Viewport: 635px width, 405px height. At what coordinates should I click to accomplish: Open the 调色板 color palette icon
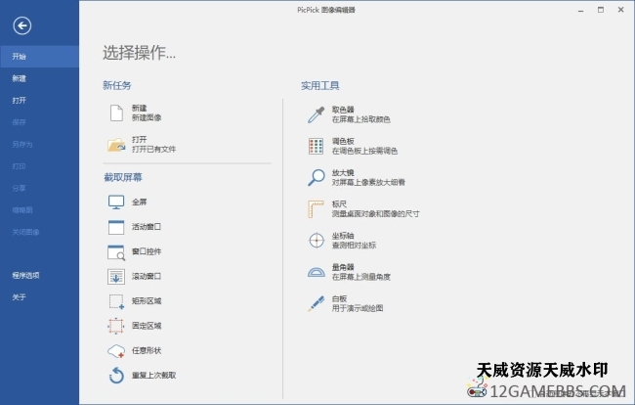coord(316,146)
